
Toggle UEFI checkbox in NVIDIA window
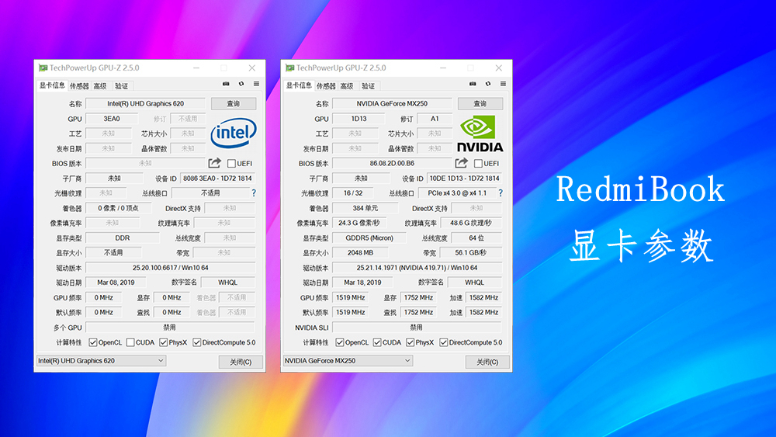[478, 163]
